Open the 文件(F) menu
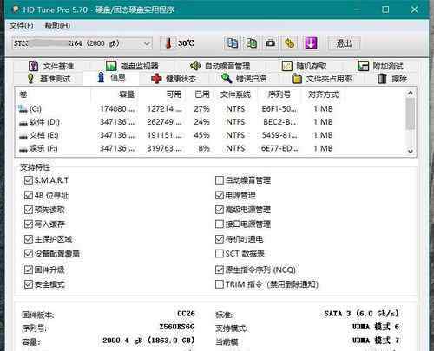Viewport: 434px width, 351px height. click(21, 26)
